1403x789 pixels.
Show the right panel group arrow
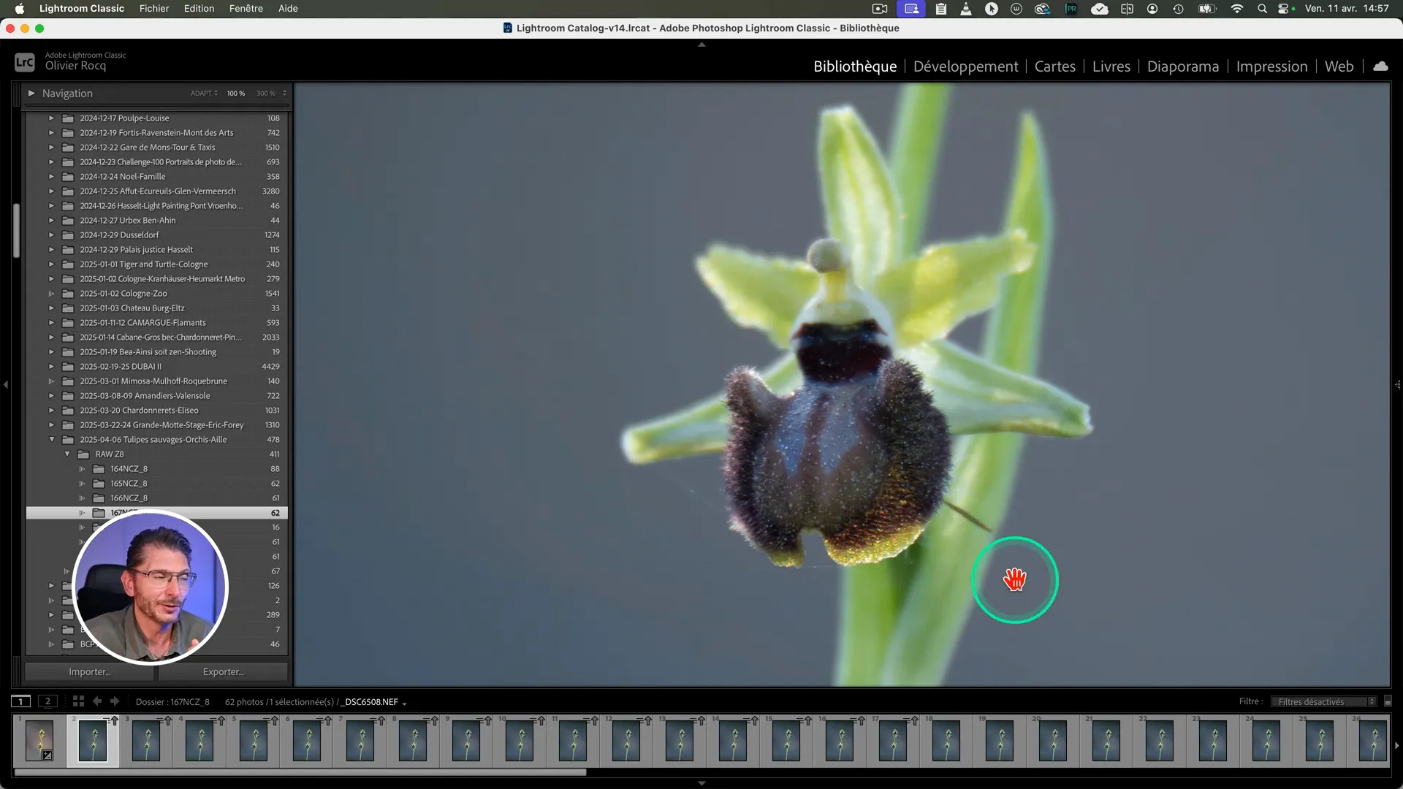(1397, 384)
